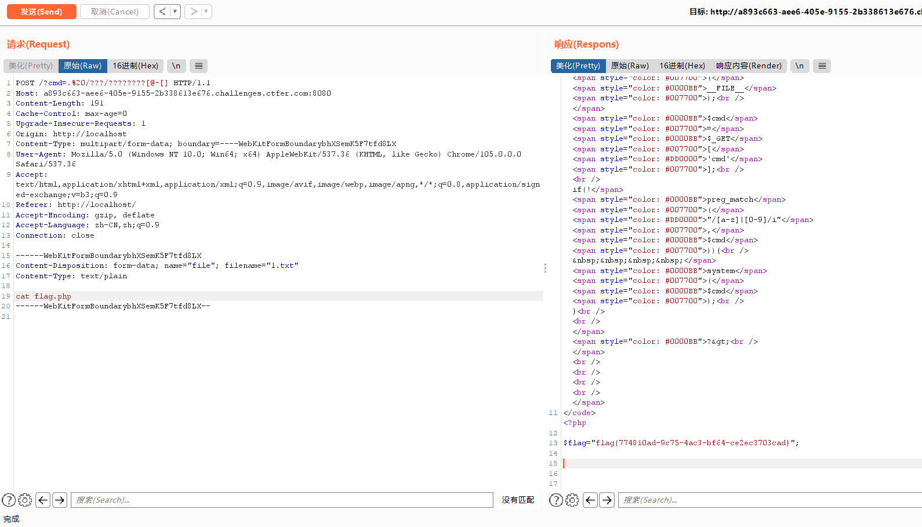Open response panel hamburger menu
Screen dimensions: 922x527
click(x=822, y=66)
